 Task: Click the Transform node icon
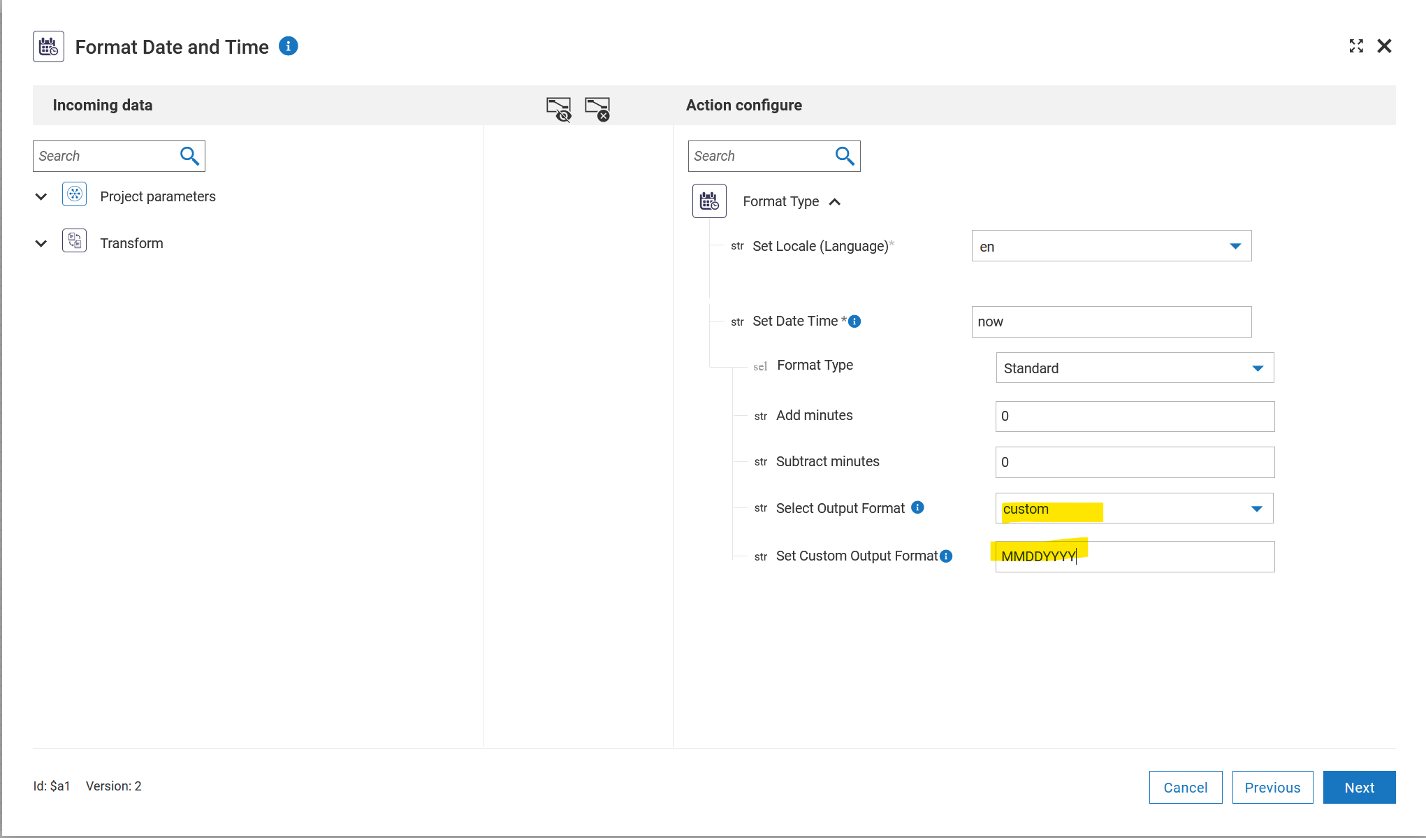74,241
